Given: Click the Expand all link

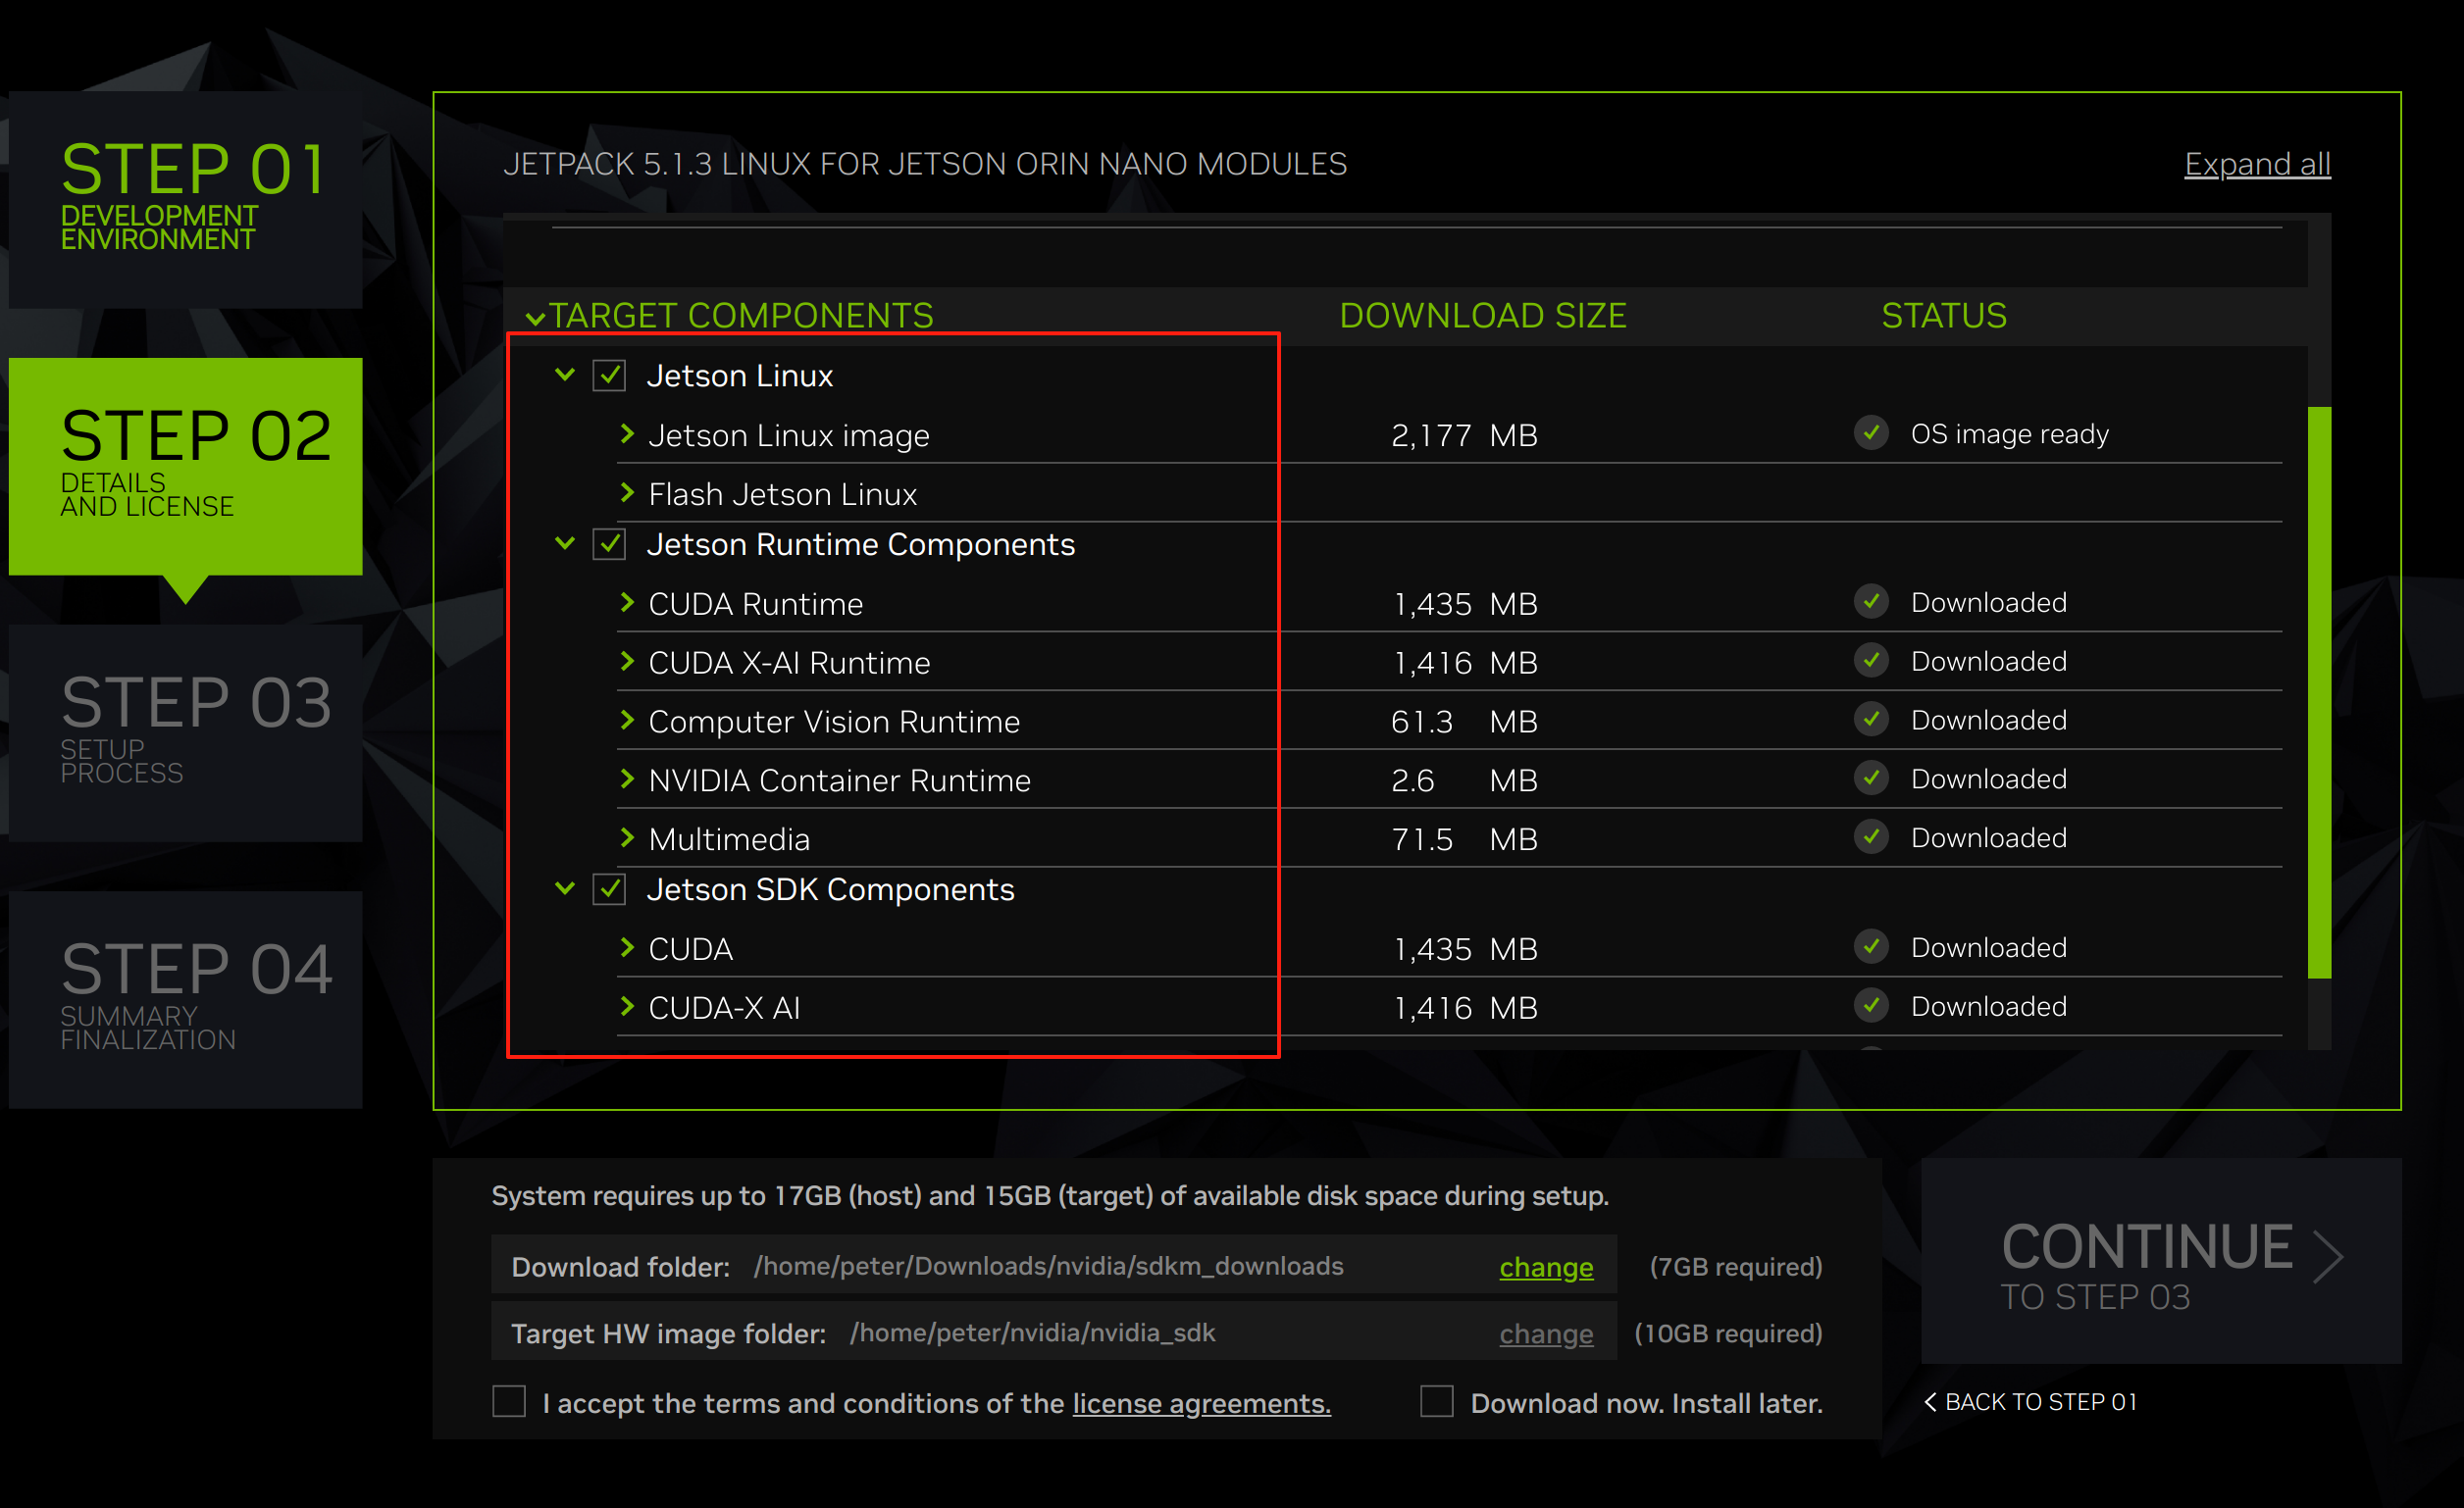Looking at the screenshot, I should click(2256, 164).
